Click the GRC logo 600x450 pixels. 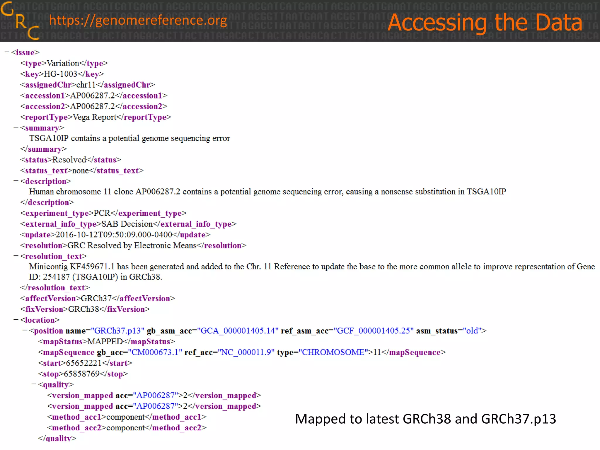point(20,21)
